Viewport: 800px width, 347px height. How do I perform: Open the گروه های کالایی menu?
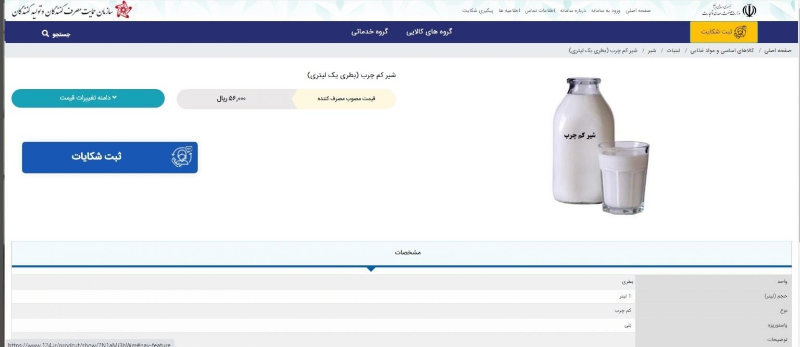coord(429,32)
